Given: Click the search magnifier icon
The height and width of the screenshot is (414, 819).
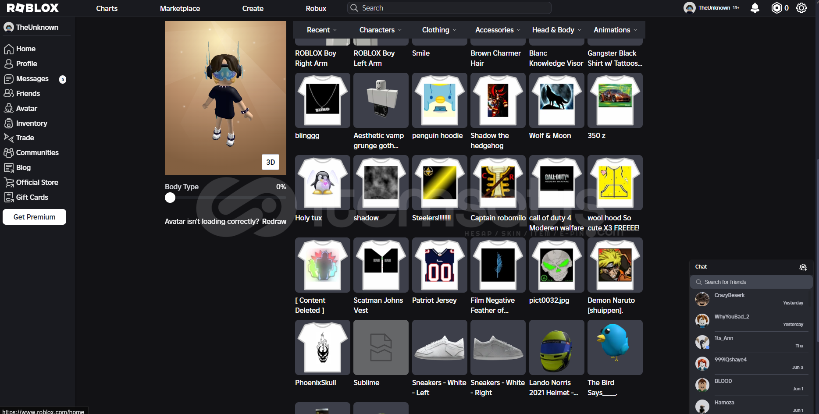Looking at the screenshot, I should point(354,8).
